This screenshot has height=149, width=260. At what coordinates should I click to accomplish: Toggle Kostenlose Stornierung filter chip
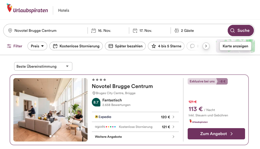coord(76,46)
